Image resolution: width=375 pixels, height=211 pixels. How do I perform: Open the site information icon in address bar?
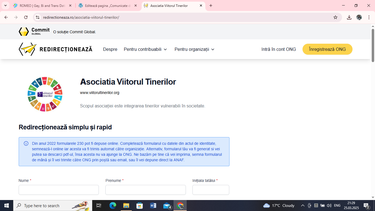(38, 17)
